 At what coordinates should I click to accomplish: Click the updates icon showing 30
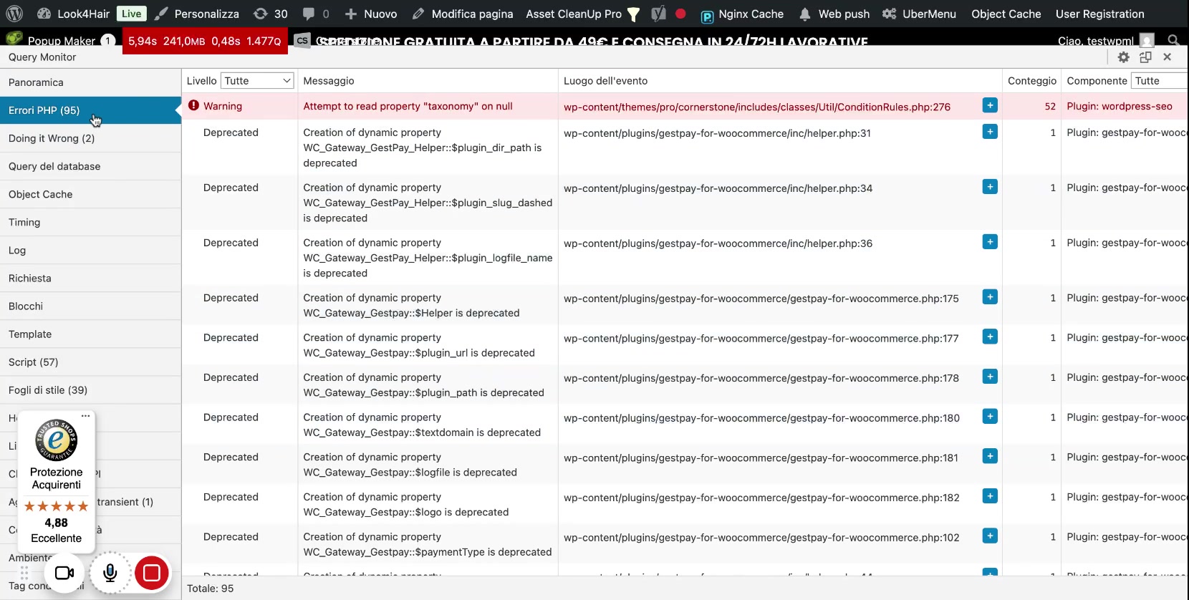[x=271, y=14]
